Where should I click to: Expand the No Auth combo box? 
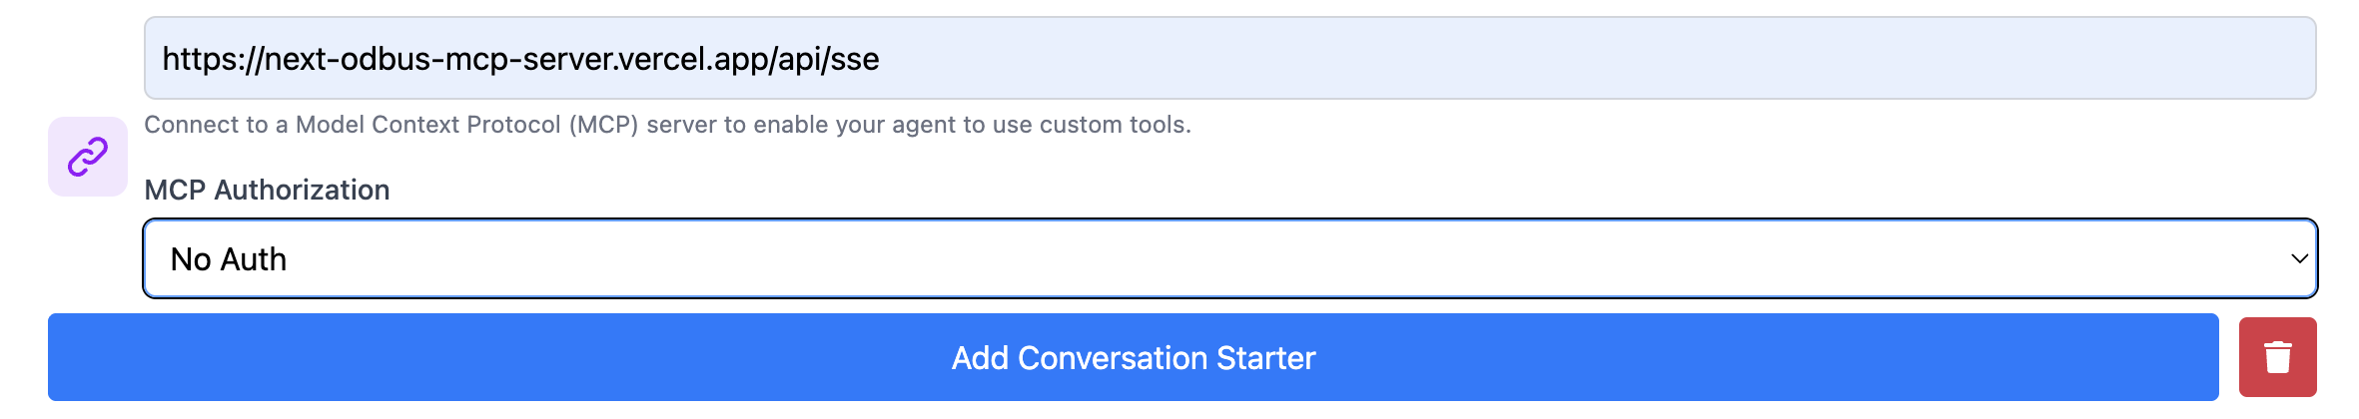click(x=1229, y=258)
